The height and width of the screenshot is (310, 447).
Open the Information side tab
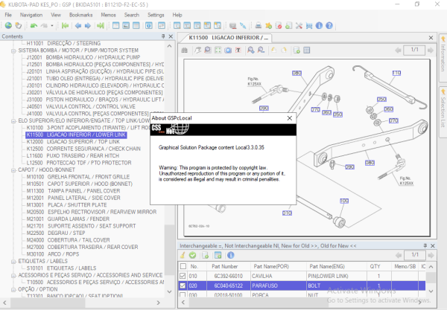pos(443,57)
